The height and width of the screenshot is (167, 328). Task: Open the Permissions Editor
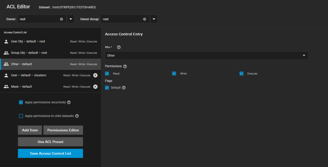coord(63,130)
